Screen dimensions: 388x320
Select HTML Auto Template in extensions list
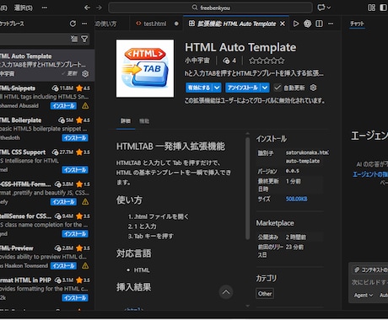[x=47, y=65]
